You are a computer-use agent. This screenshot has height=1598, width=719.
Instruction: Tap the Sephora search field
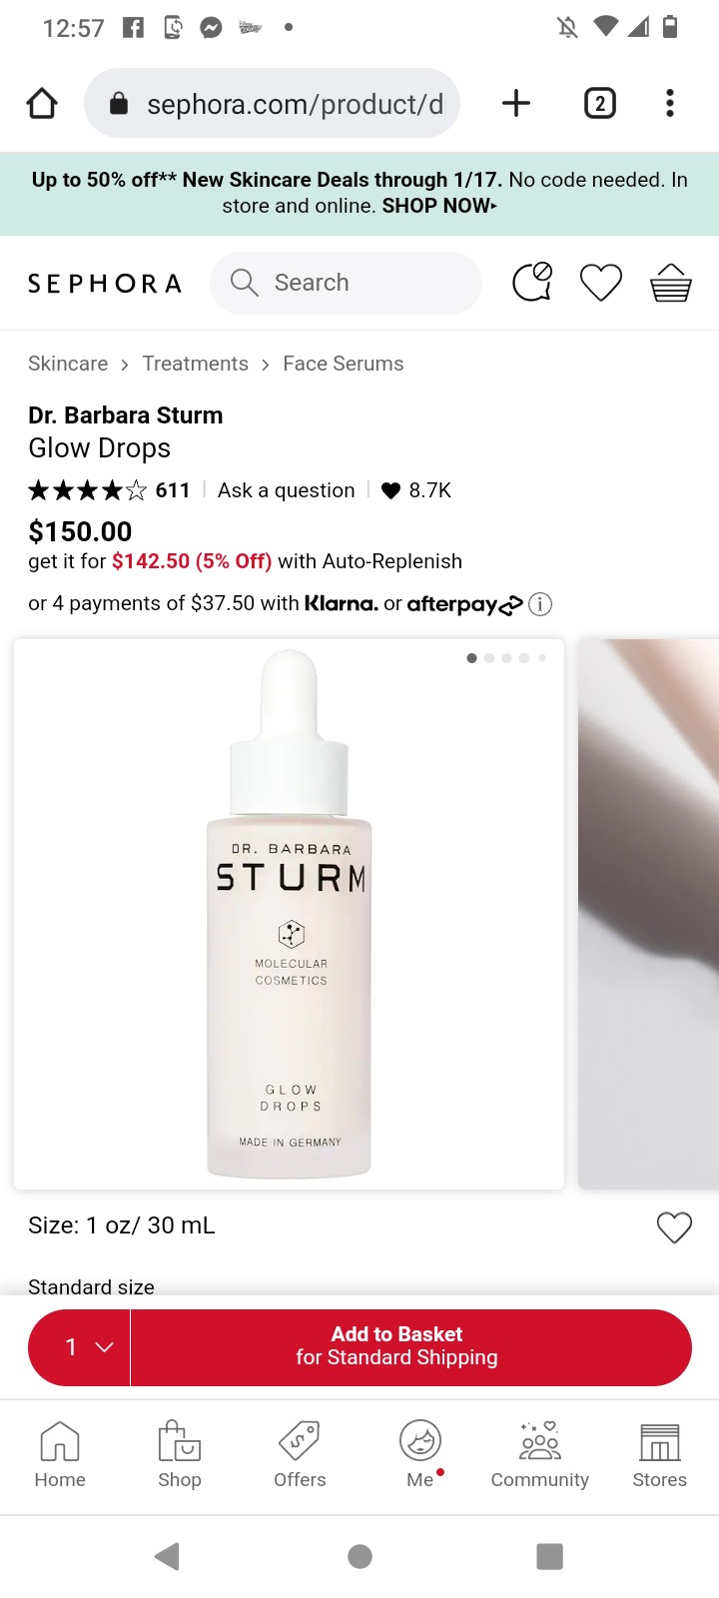click(x=346, y=283)
